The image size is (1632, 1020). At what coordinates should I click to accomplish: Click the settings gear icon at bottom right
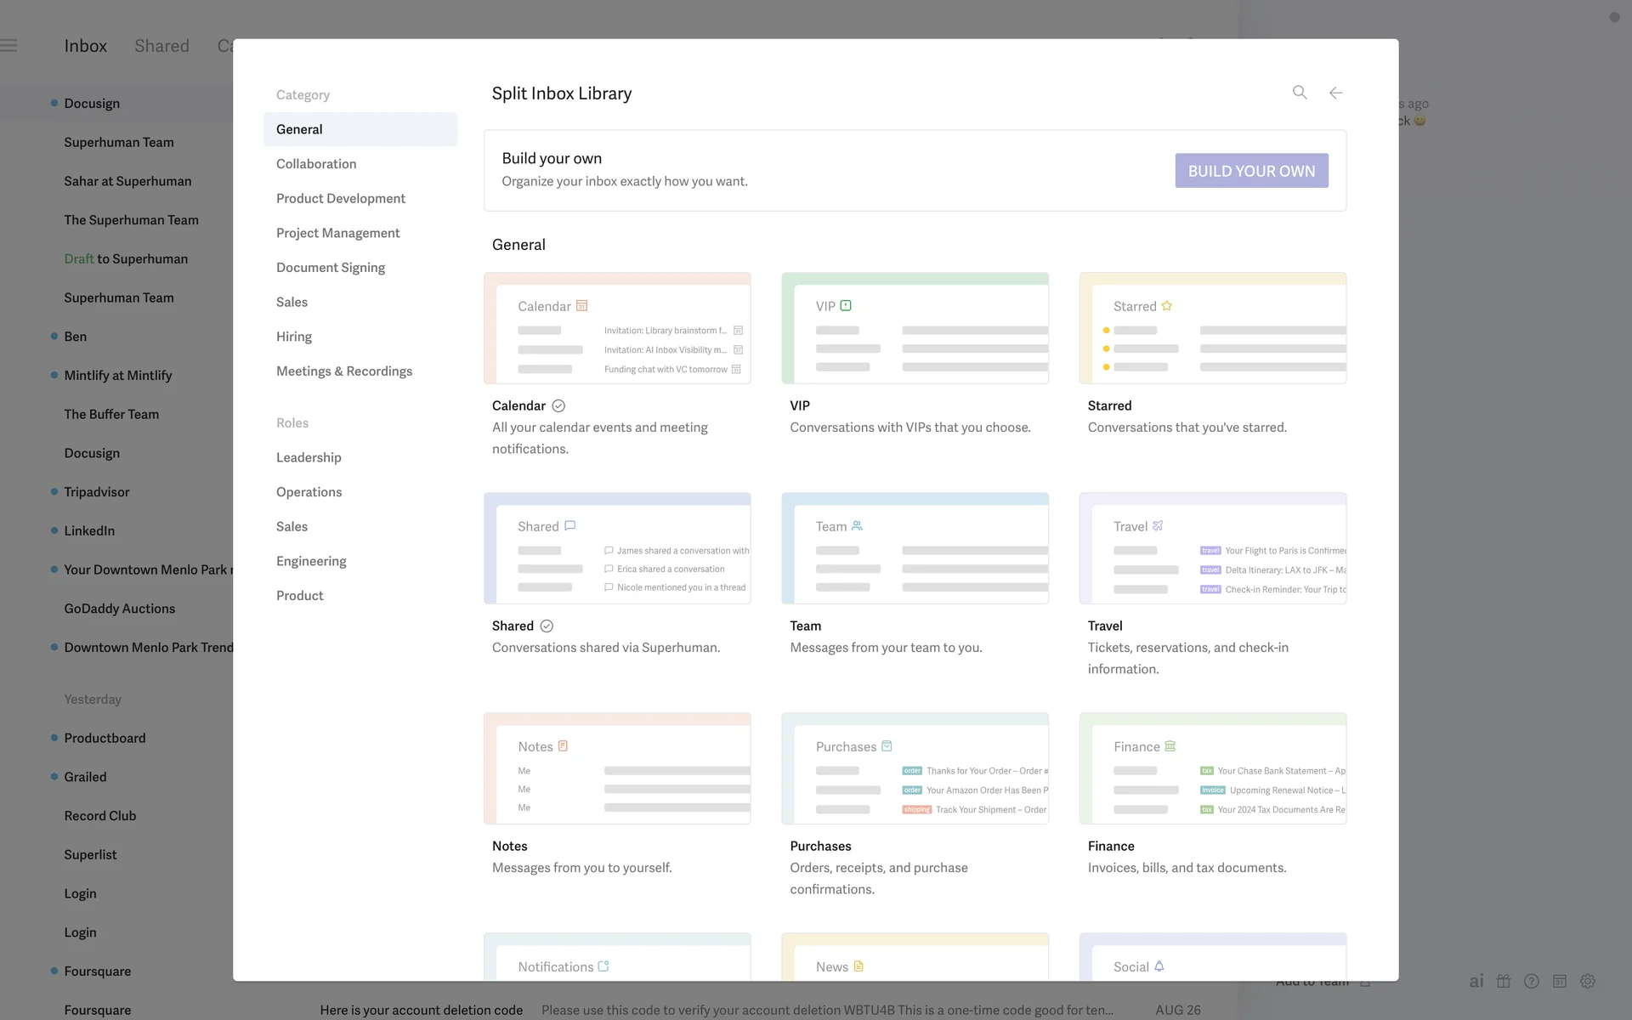(1587, 981)
